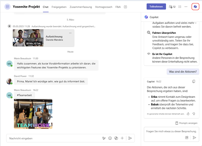Open the plus actions menu in compose box
This screenshot has width=202, height=146.
click(x=123, y=138)
